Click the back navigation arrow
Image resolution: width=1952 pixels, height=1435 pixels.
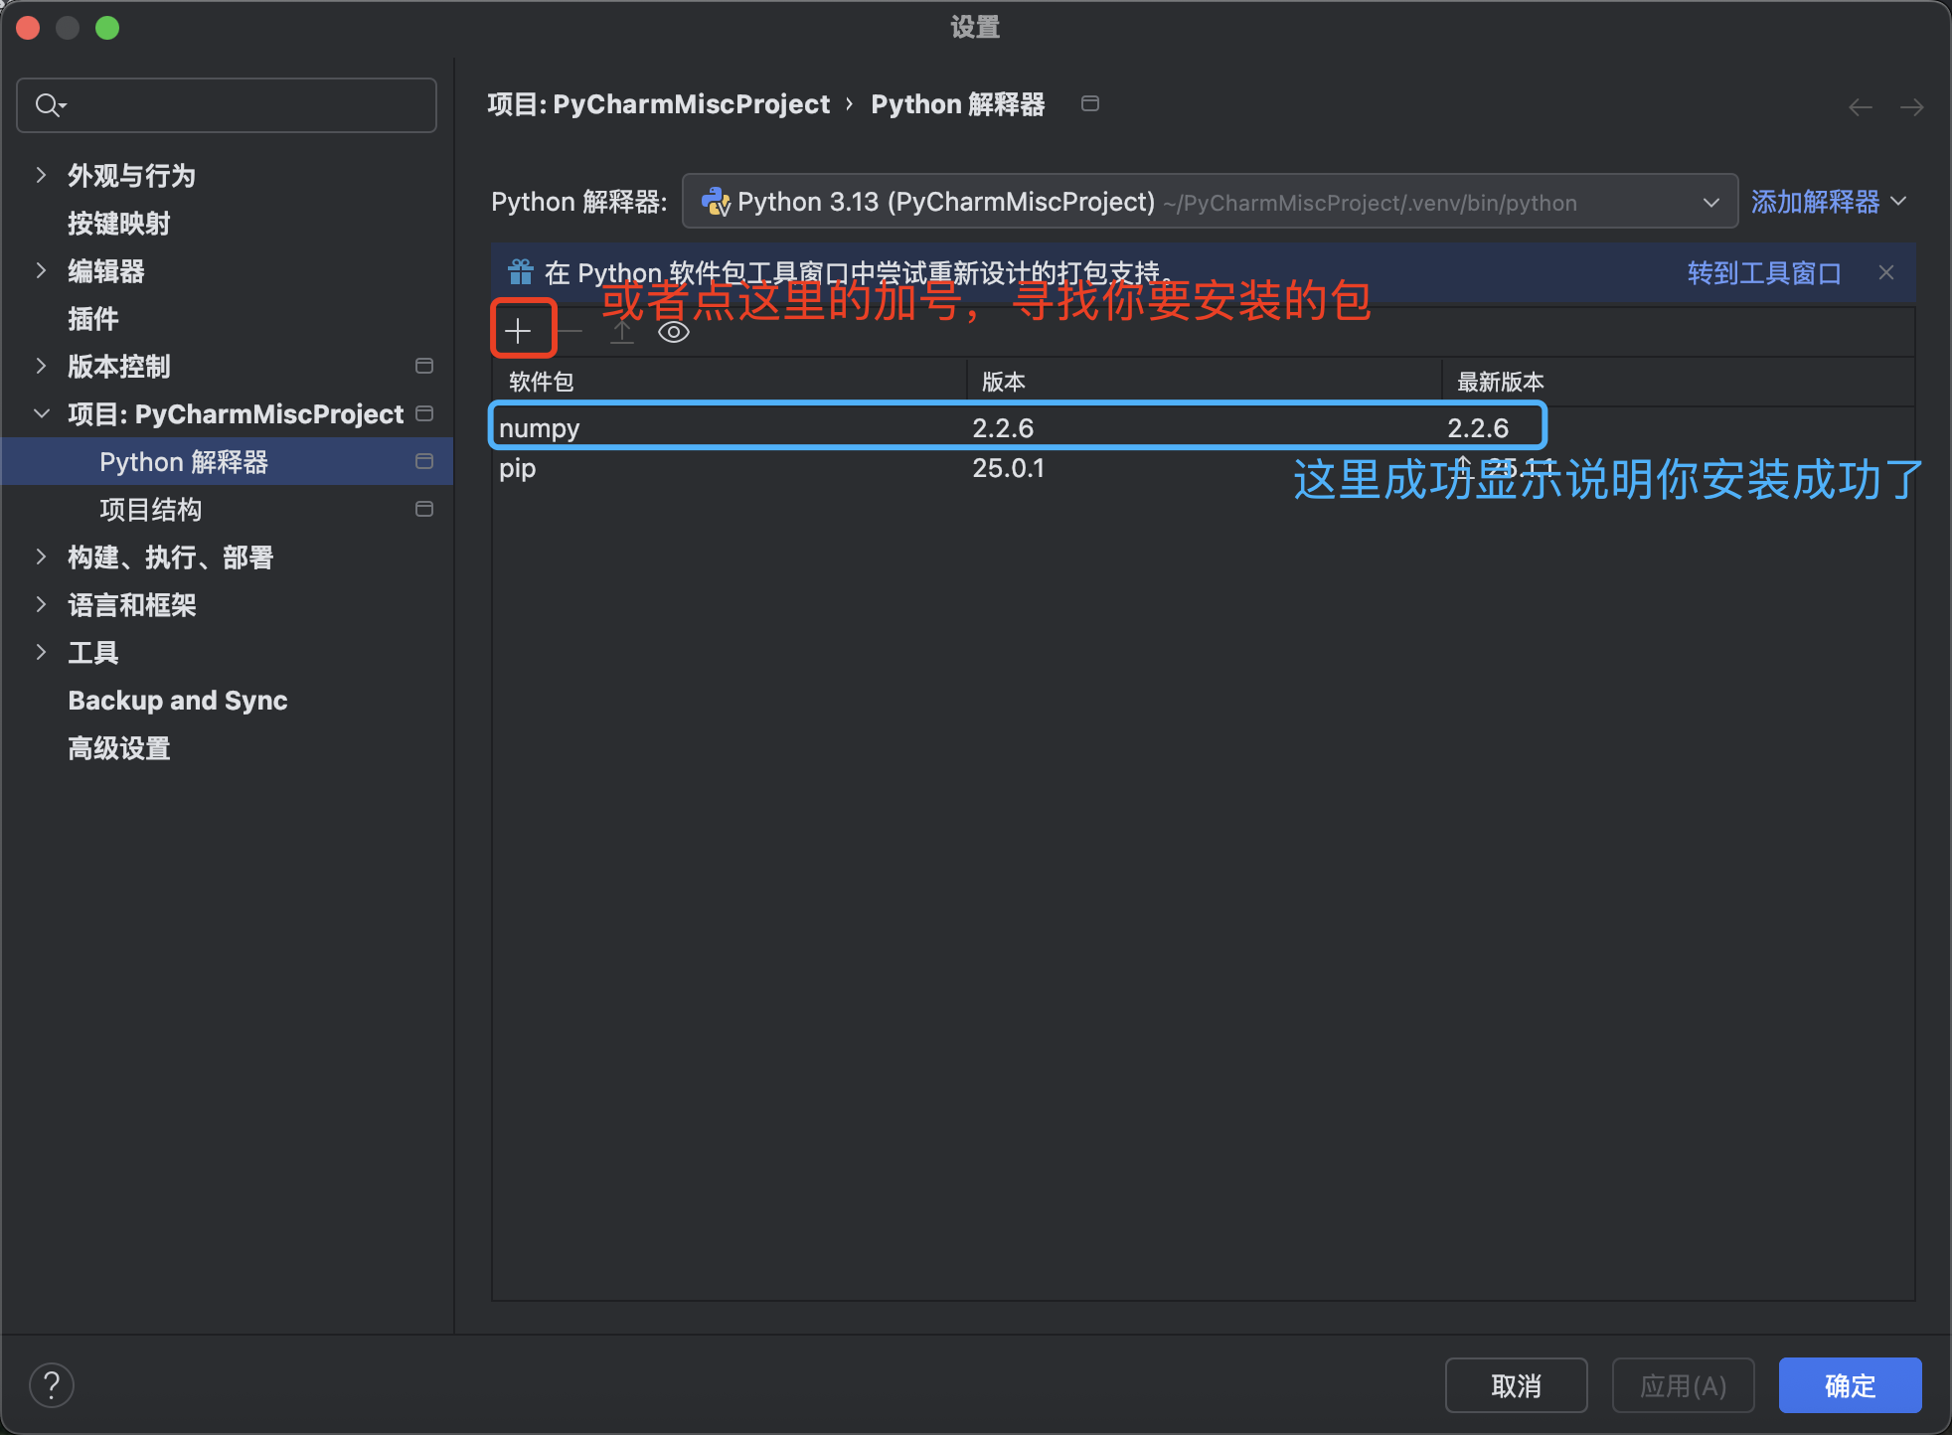[x=1860, y=106]
